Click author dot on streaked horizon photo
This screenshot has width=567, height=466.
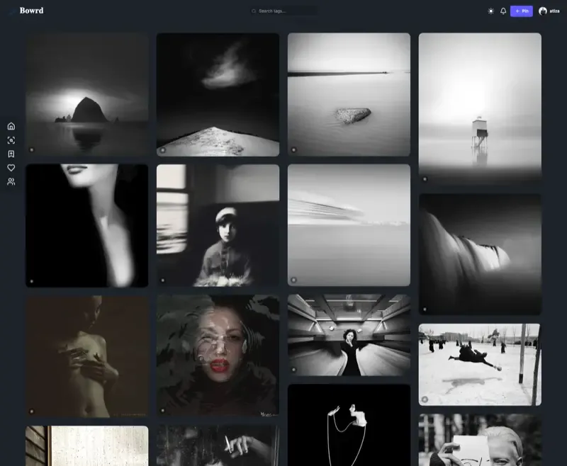point(293,280)
